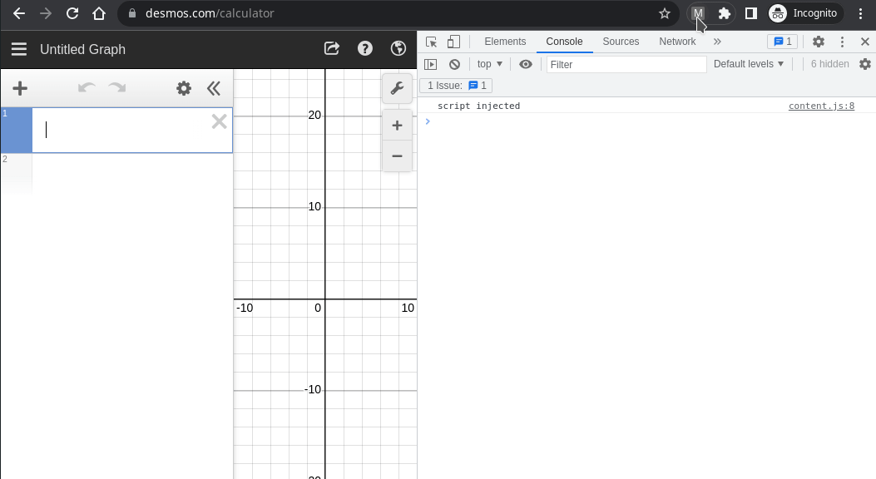Open the Desmos help question mark

click(x=365, y=48)
